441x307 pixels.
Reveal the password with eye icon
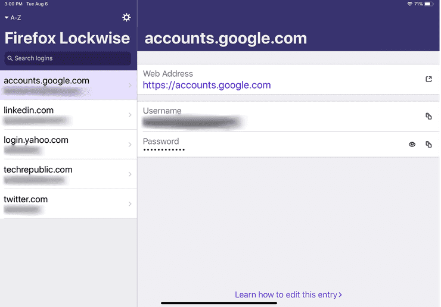412,144
